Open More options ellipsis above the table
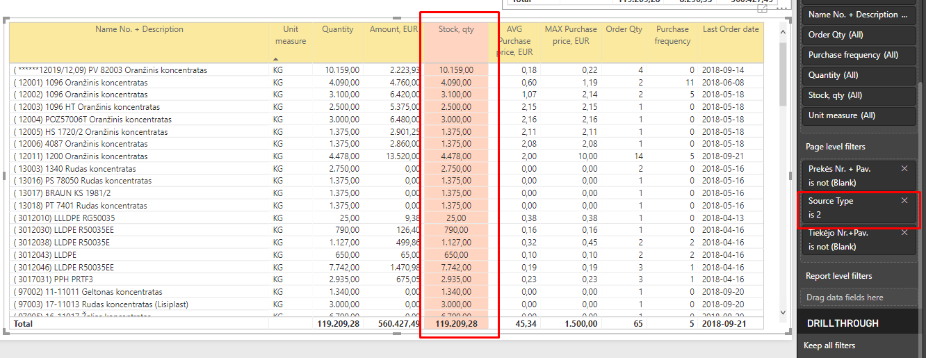This screenshot has width=926, height=358. (x=782, y=9)
